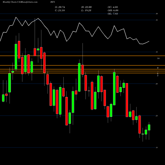Image resolution: width=165 pixels, height=165 pixels.
Task: Click the 'Monthly Charts USAMunafaSutra.com' title
Action: 20,2
